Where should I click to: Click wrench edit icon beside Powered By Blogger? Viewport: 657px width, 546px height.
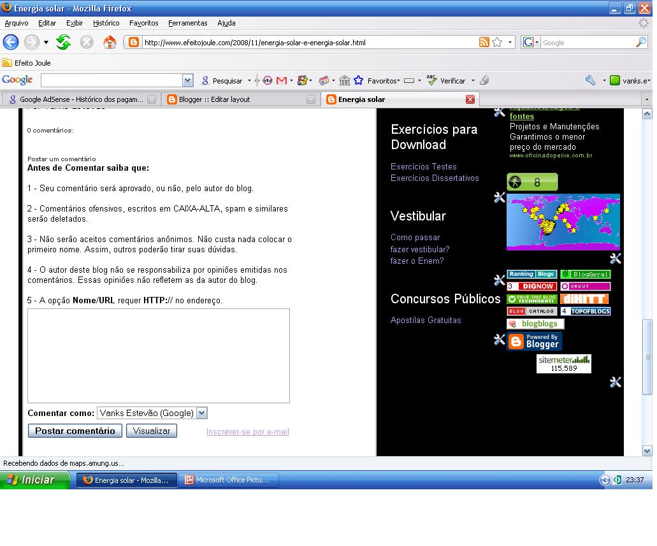point(499,340)
